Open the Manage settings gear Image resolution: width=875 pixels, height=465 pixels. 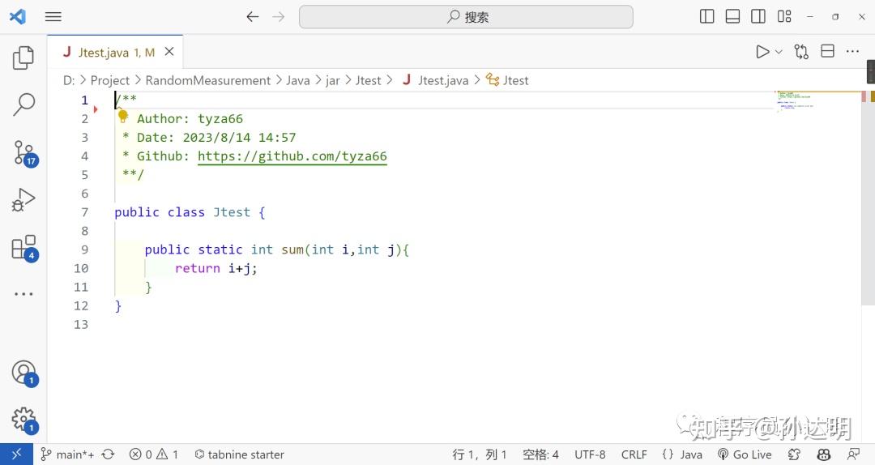pos(23,419)
